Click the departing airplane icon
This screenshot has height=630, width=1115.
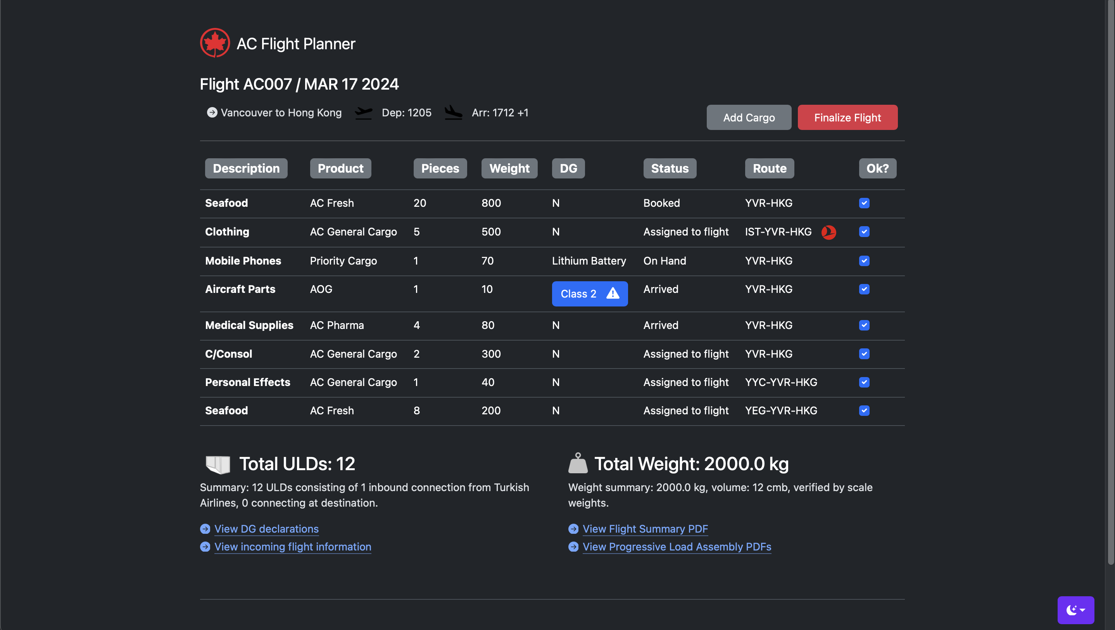tap(363, 113)
